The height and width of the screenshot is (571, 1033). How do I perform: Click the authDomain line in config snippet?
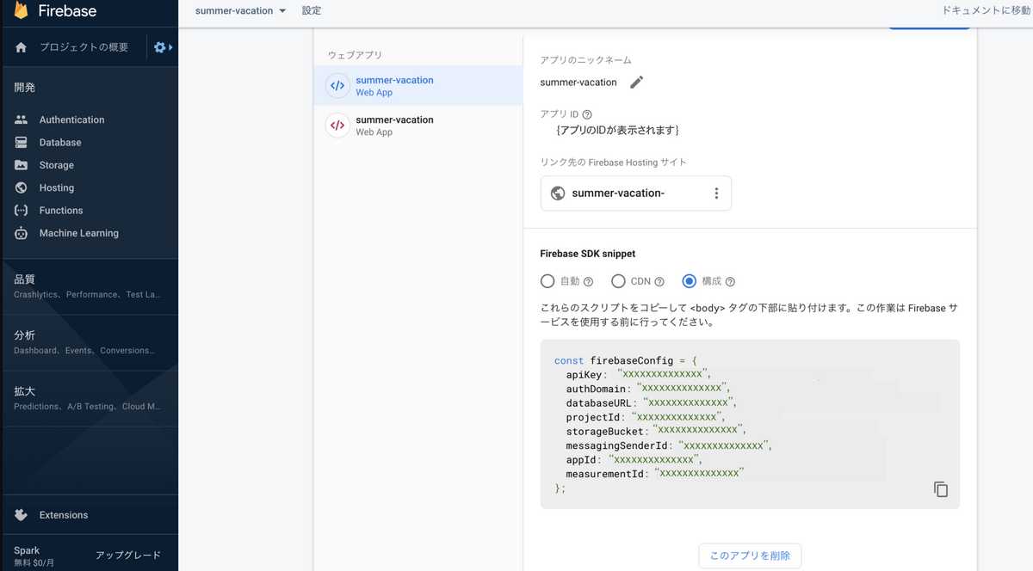tap(647, 389)
